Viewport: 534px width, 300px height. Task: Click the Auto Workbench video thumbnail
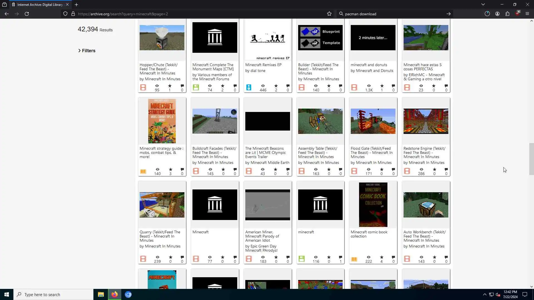pos(426,205)
